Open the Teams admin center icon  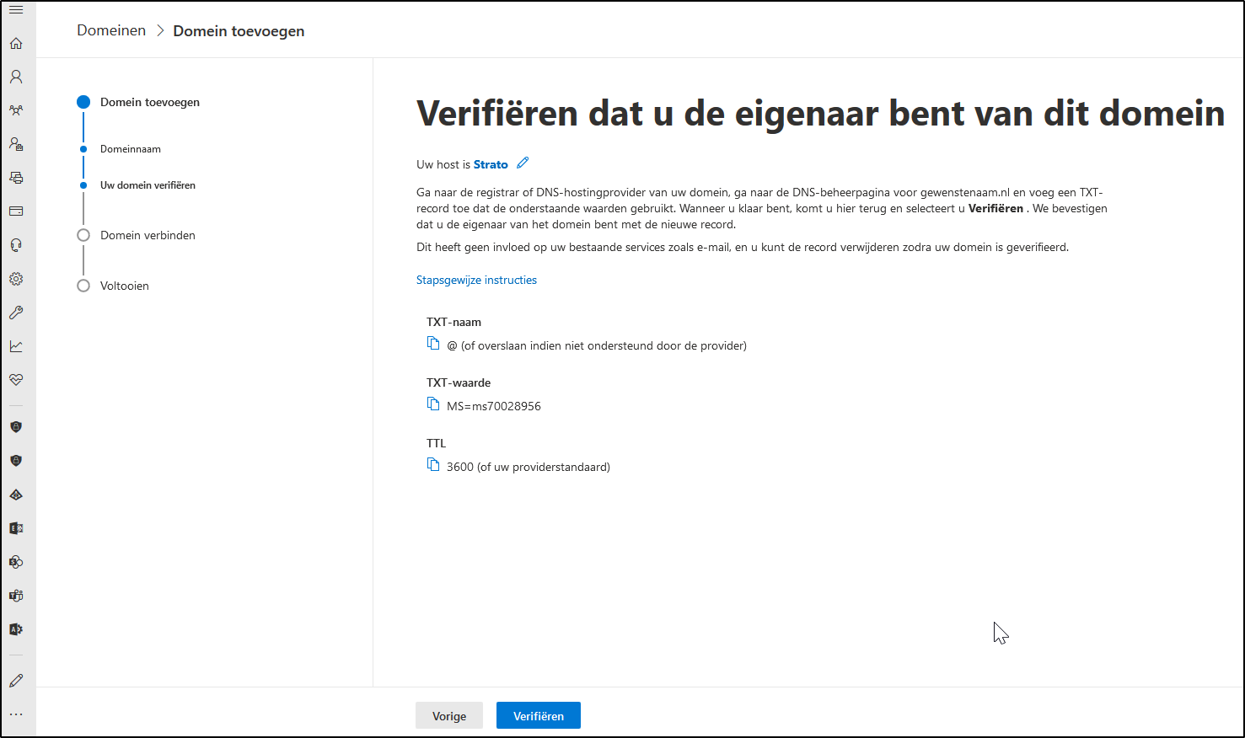tap(16, 596)
